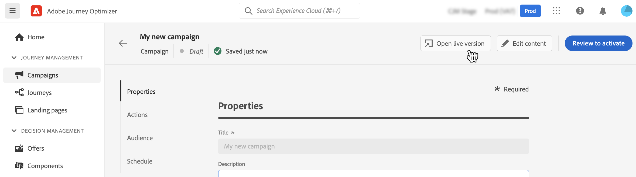Image resolution: width=636 pixels, height=177 pixels.
Task: Collapse the Decision Management section
Action: pyautogui.click(x=14, y=131)
